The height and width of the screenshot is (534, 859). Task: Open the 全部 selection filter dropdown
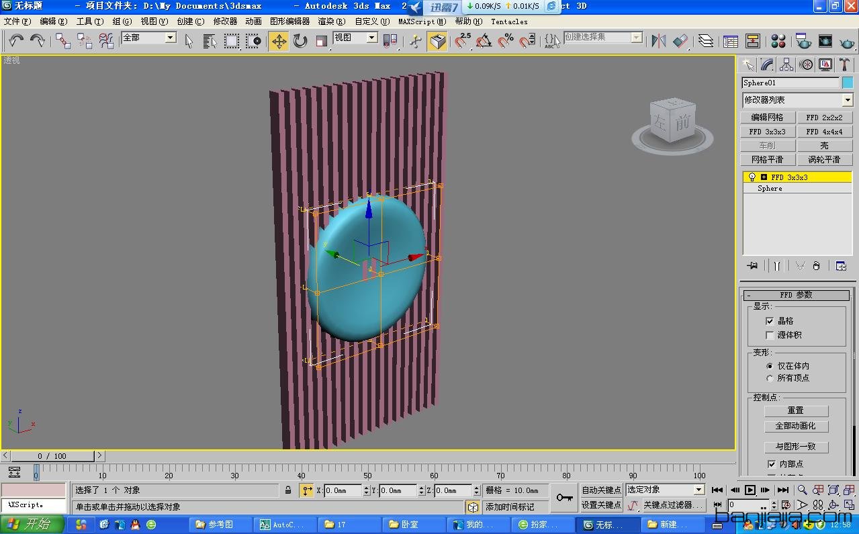click(170, 38)
